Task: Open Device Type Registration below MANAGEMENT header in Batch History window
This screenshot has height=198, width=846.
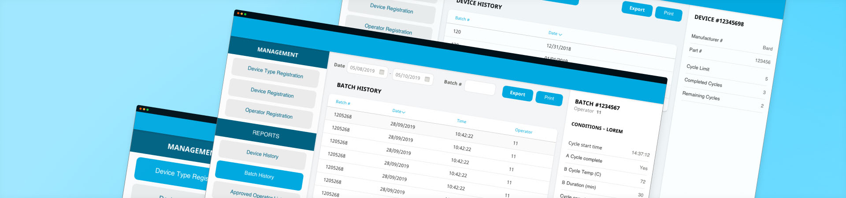Action: pos(275,72)
